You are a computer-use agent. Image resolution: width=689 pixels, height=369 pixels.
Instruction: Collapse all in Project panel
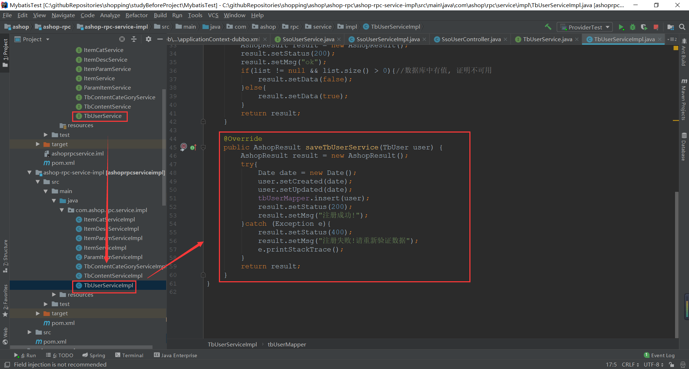tap(134, 39)
